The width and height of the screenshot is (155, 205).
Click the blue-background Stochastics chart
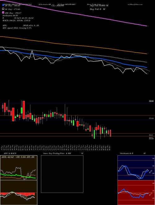136,168
